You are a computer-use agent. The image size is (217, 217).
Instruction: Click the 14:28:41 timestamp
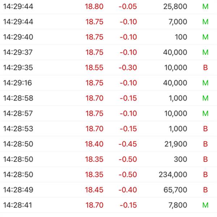point(18,205)
